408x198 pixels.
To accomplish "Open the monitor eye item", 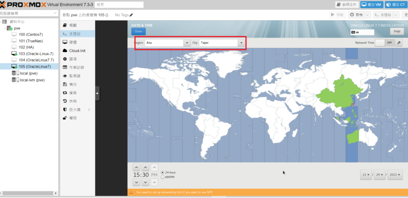I will point(75,76).
